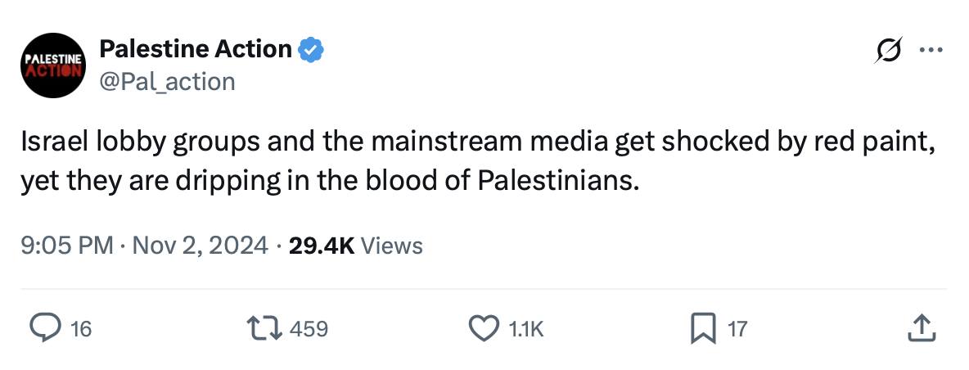The height and width of the screenshot is (370, 969).
Task: Visit the @Pal_action handle link
Action: point(167,81)
